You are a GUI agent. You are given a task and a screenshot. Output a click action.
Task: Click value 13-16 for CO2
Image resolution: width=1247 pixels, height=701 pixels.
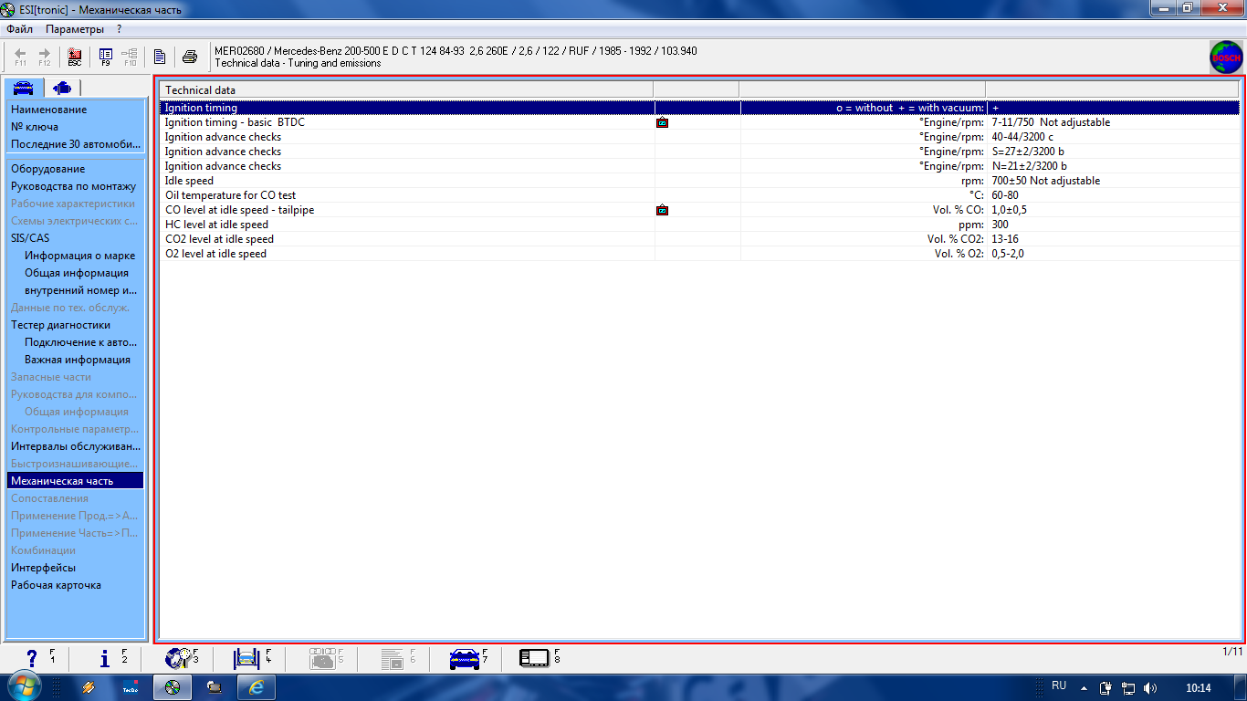pos(1005,239)
